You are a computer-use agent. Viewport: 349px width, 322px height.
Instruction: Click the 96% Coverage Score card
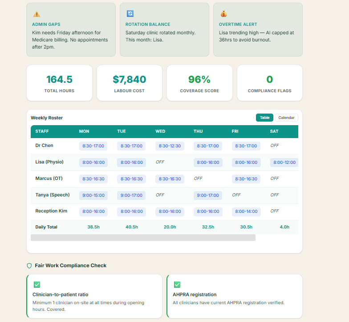click(199, 83)
